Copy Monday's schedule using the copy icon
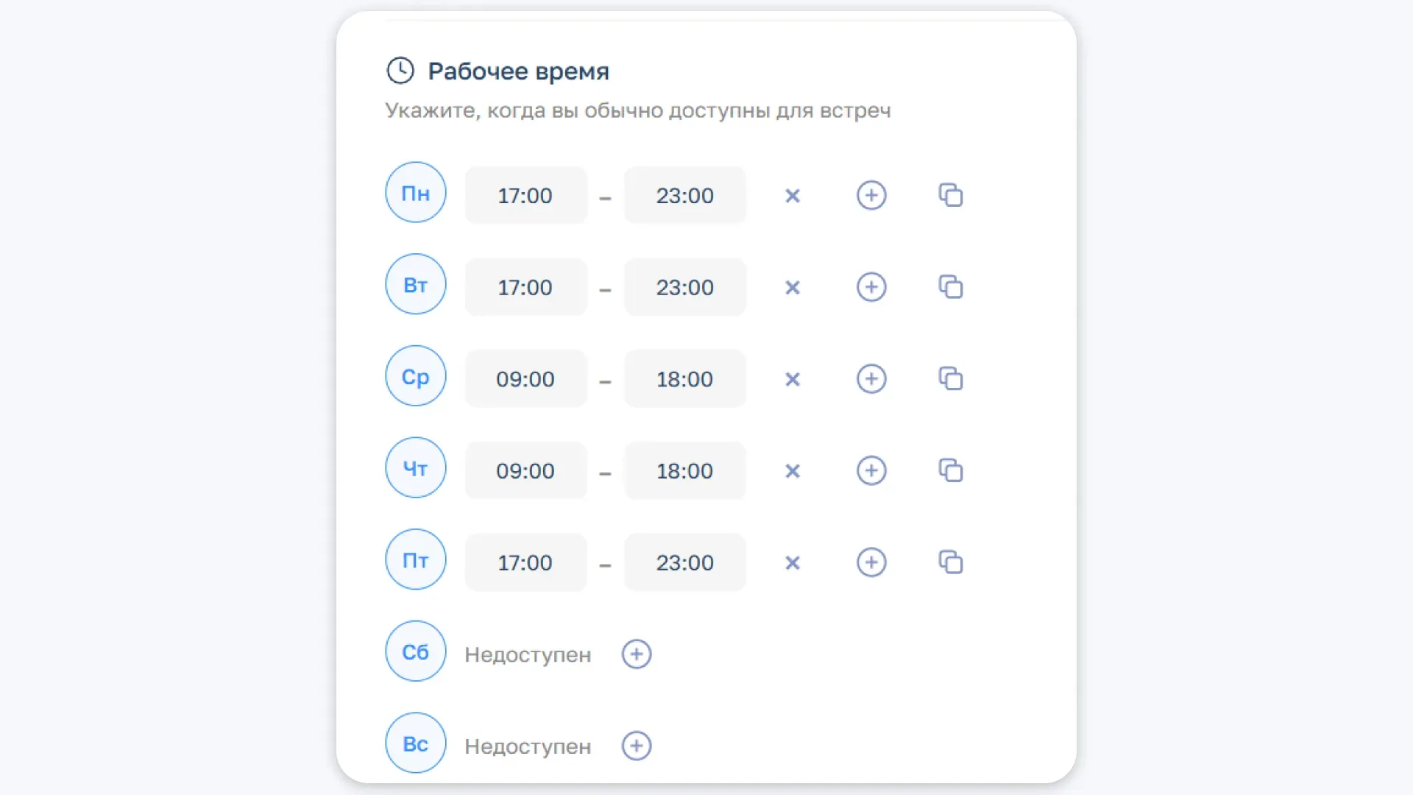 point(950,195)
